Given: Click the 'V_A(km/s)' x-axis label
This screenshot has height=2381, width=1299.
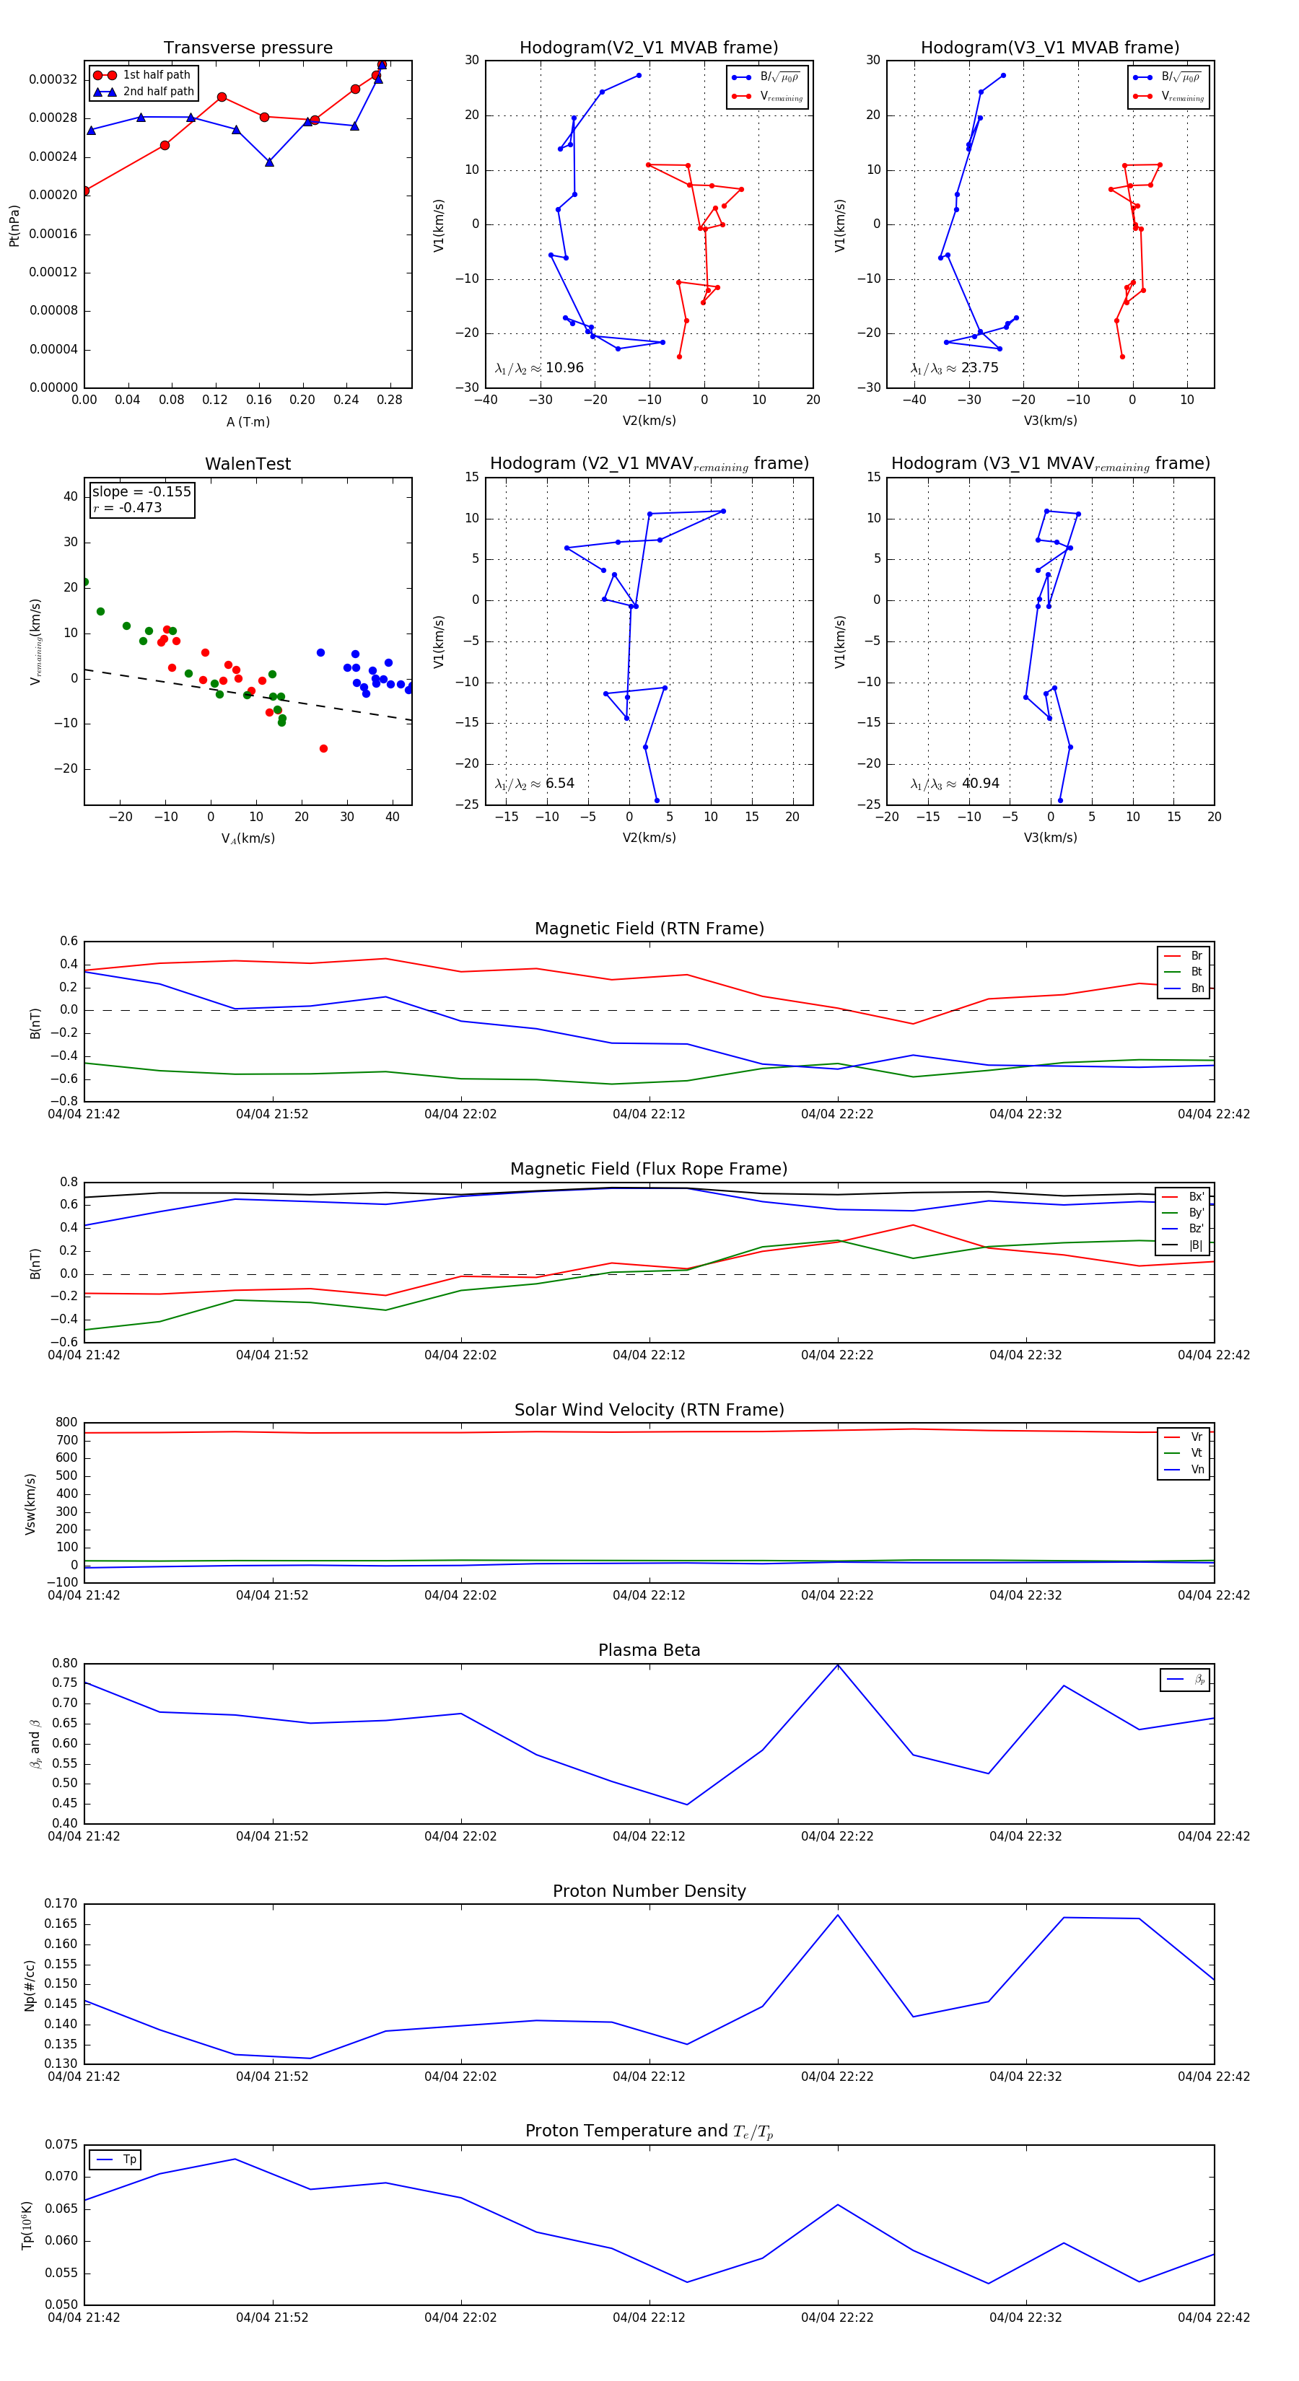Looking at the screenshot, I should (248, 838).
